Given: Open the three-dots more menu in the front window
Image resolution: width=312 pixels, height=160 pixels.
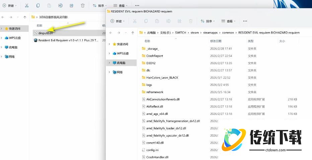Looking at the screenshot, I should coord(245,21).
